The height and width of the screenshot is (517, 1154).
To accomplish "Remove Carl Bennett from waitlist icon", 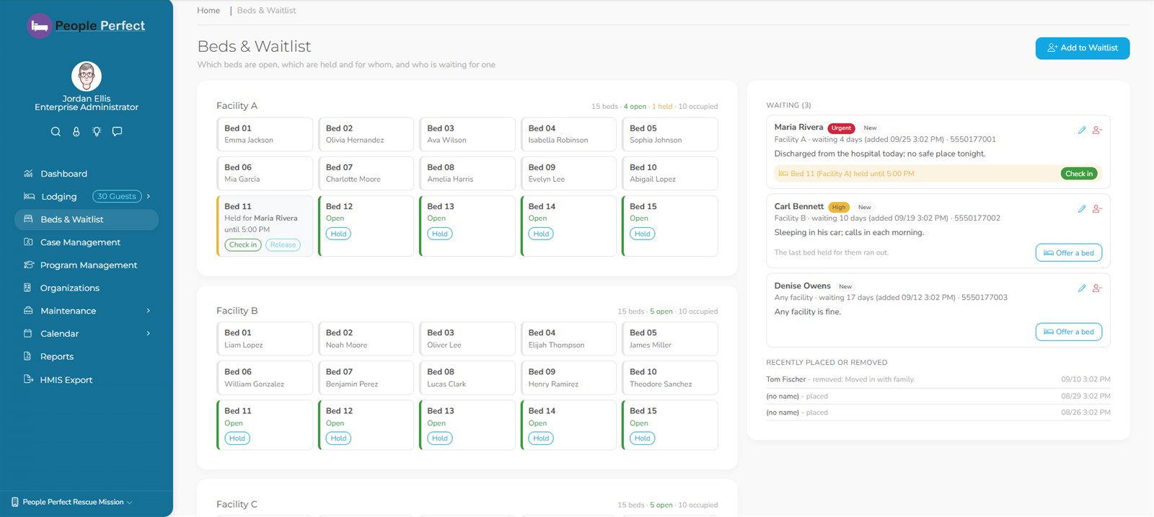I will [x=1097, y=209].
